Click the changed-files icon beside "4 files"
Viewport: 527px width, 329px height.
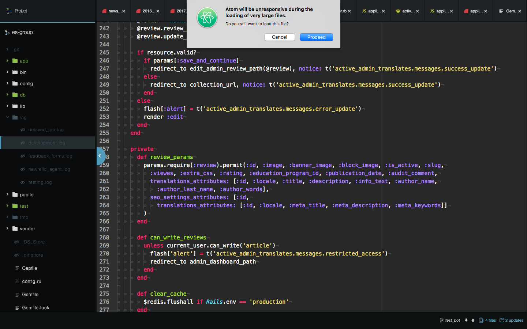coord(482,320)
